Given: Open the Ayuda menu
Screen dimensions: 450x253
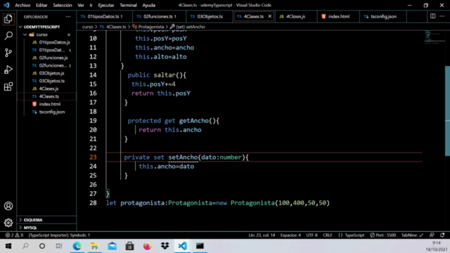Looking at the screenshot, I should (148, 5).
